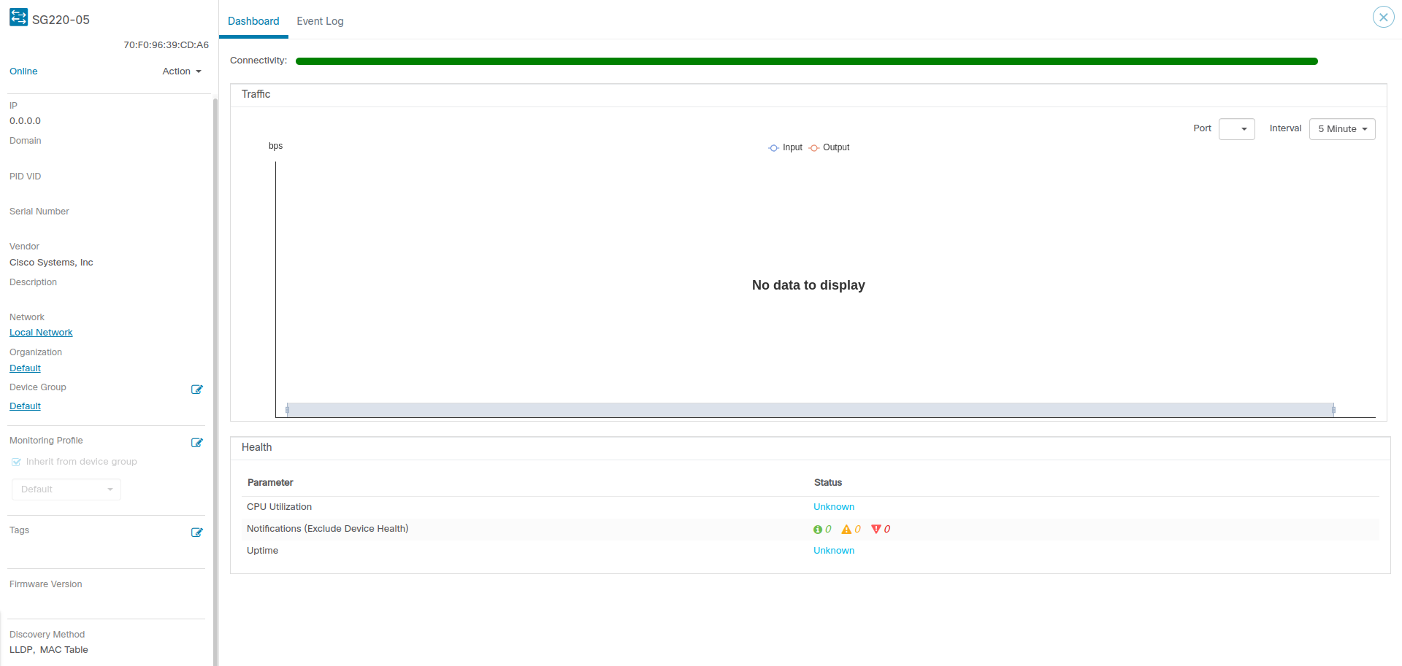Switch to the Event Log tab

click(x=320, y=21)
